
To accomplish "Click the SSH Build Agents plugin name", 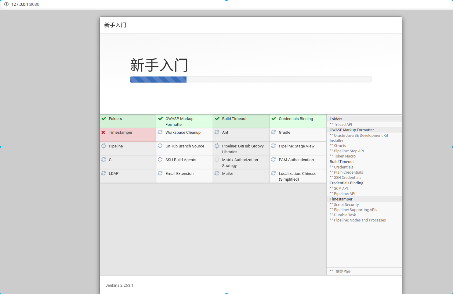I will 181,160.
